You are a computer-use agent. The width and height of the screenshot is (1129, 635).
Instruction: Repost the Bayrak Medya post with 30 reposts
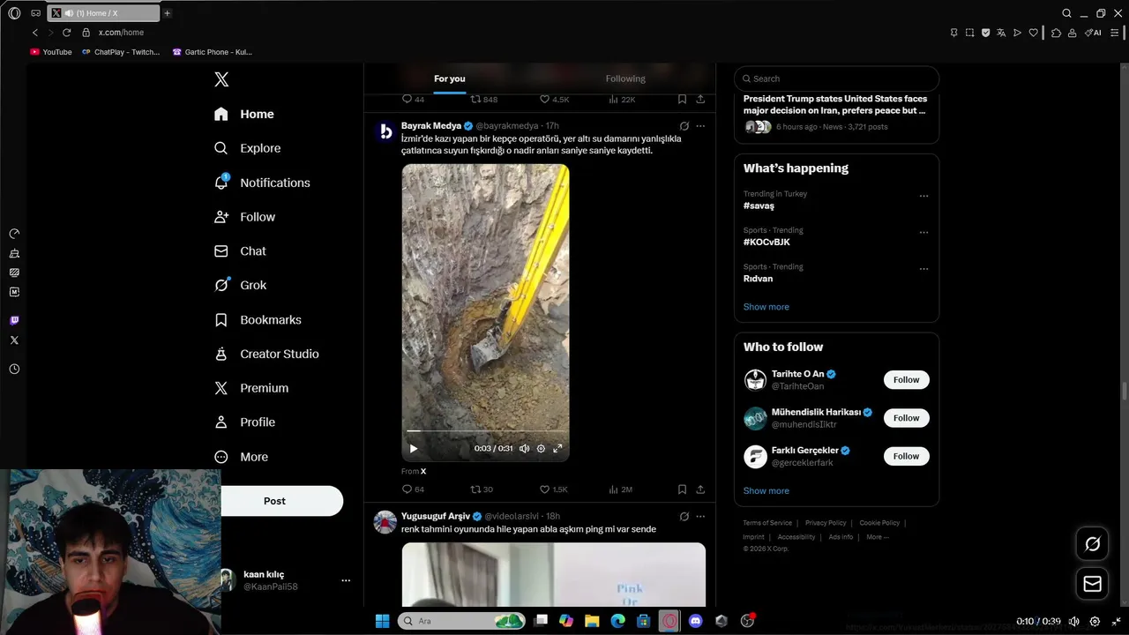coord(482,489)
